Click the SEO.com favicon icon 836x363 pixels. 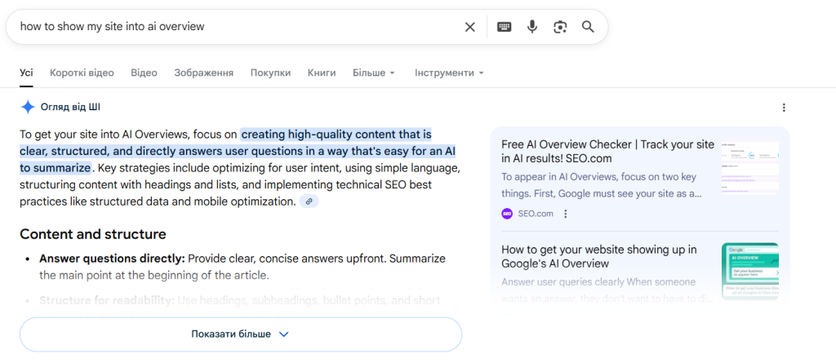[507, 214]
